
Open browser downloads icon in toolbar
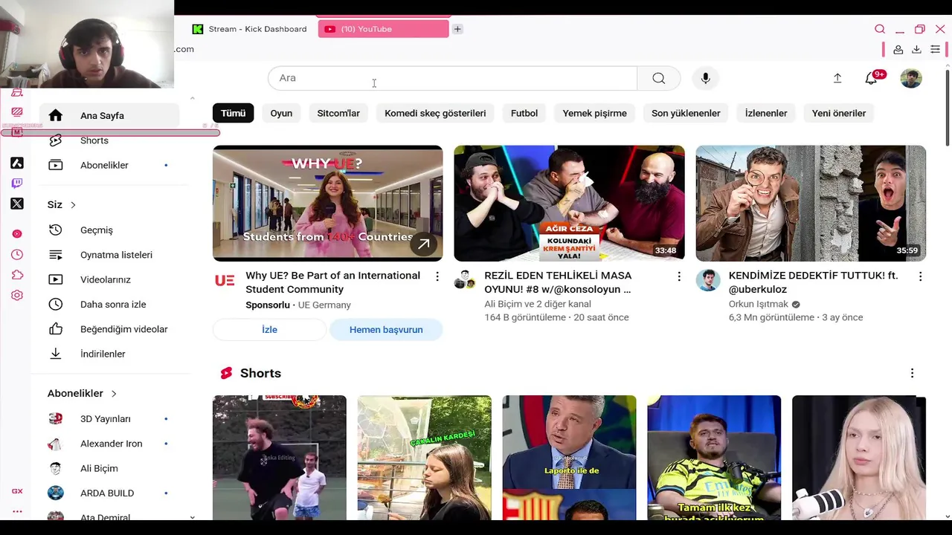(x=916, y=49)
